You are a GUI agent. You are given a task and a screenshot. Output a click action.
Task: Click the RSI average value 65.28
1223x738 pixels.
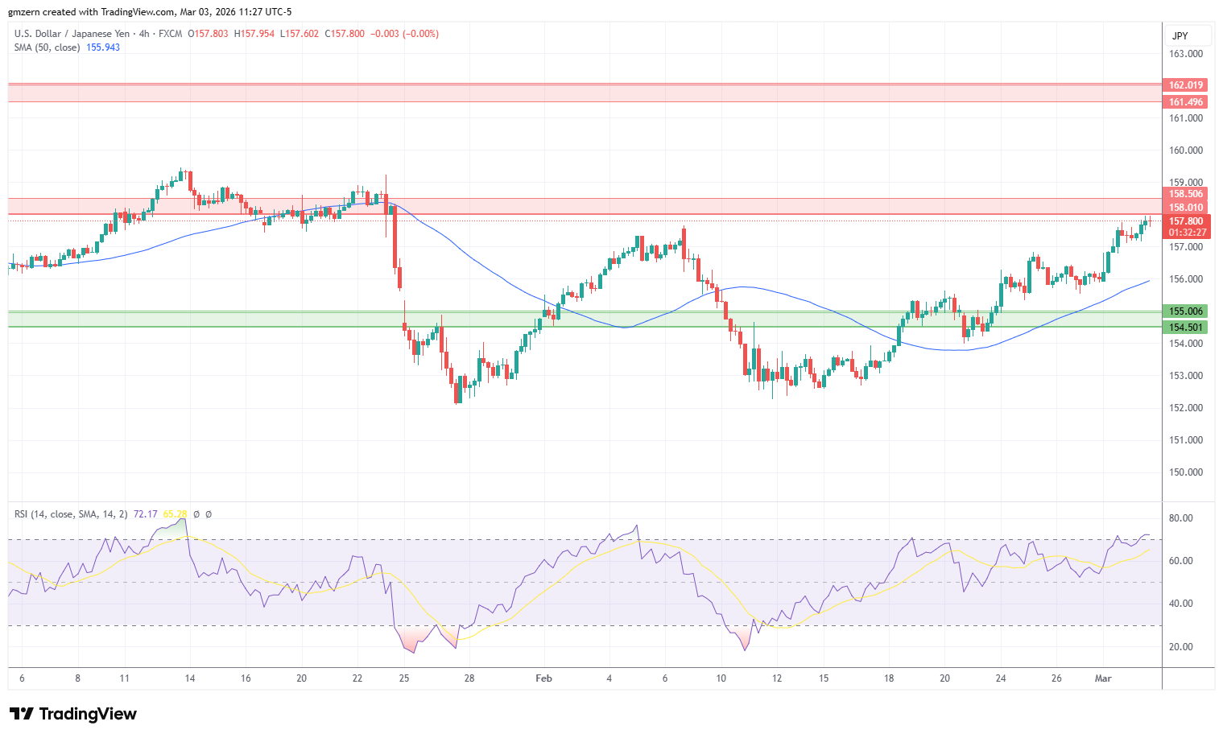click(175, 514)
